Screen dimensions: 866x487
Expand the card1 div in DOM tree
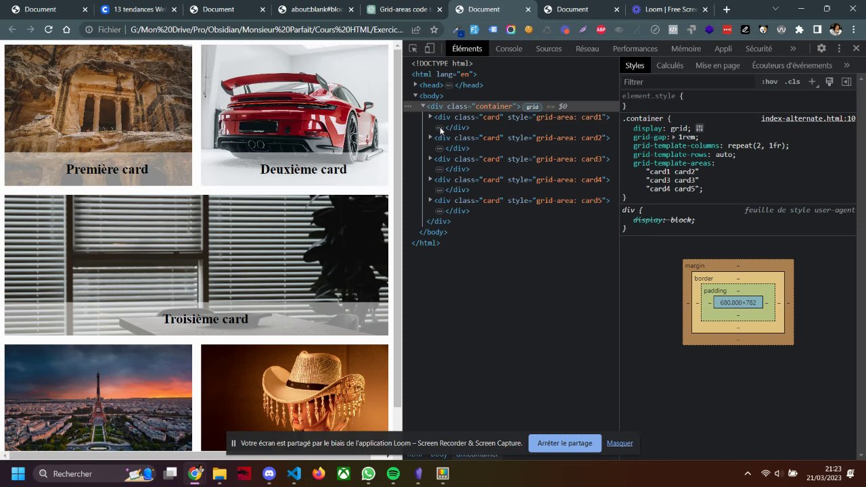click(430, 116)
